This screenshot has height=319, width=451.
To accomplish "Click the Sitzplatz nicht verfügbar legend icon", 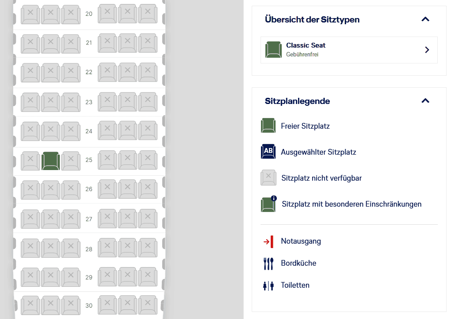I will tap(268, 178).
